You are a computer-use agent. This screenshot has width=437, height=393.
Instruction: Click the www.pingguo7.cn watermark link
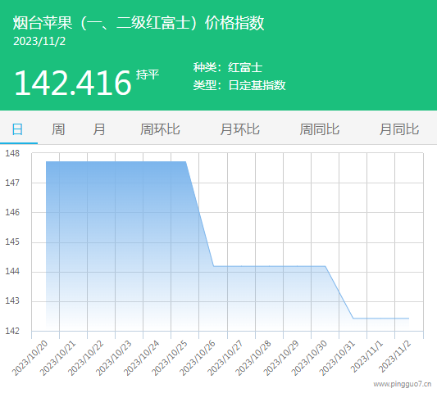tap(403, 384)
